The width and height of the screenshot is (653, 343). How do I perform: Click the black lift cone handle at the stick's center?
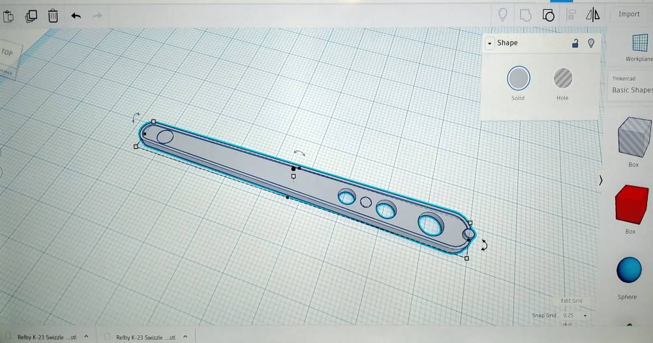tap(294, 169)
